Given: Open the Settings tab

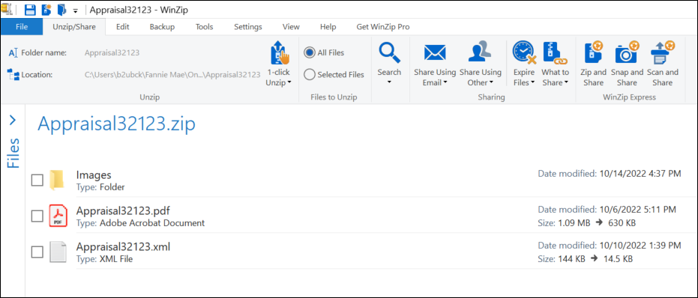Looking at the screenshot, I should click(x=248, y=27).
